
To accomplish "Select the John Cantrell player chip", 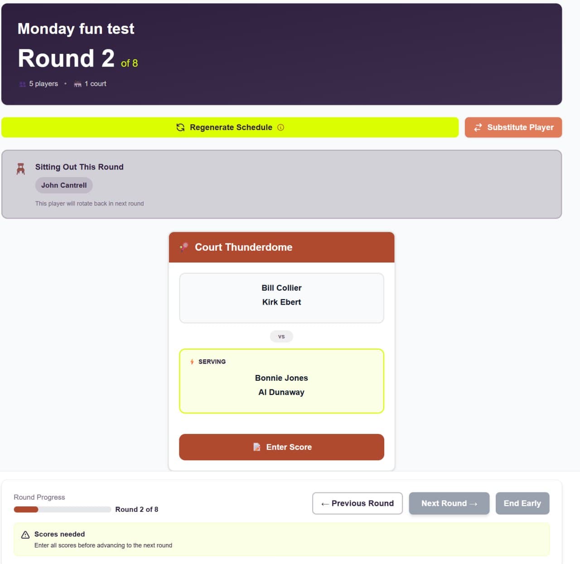I will (x=63, y=185).
